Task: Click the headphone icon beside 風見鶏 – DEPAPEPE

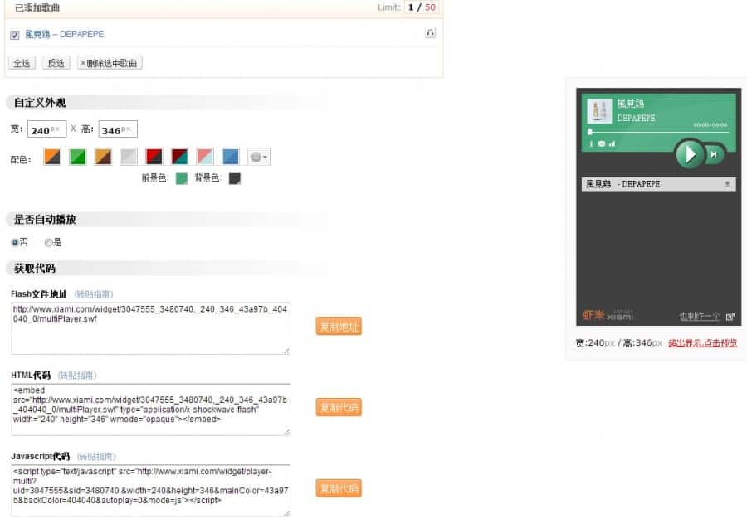Action: click(430, 34)
